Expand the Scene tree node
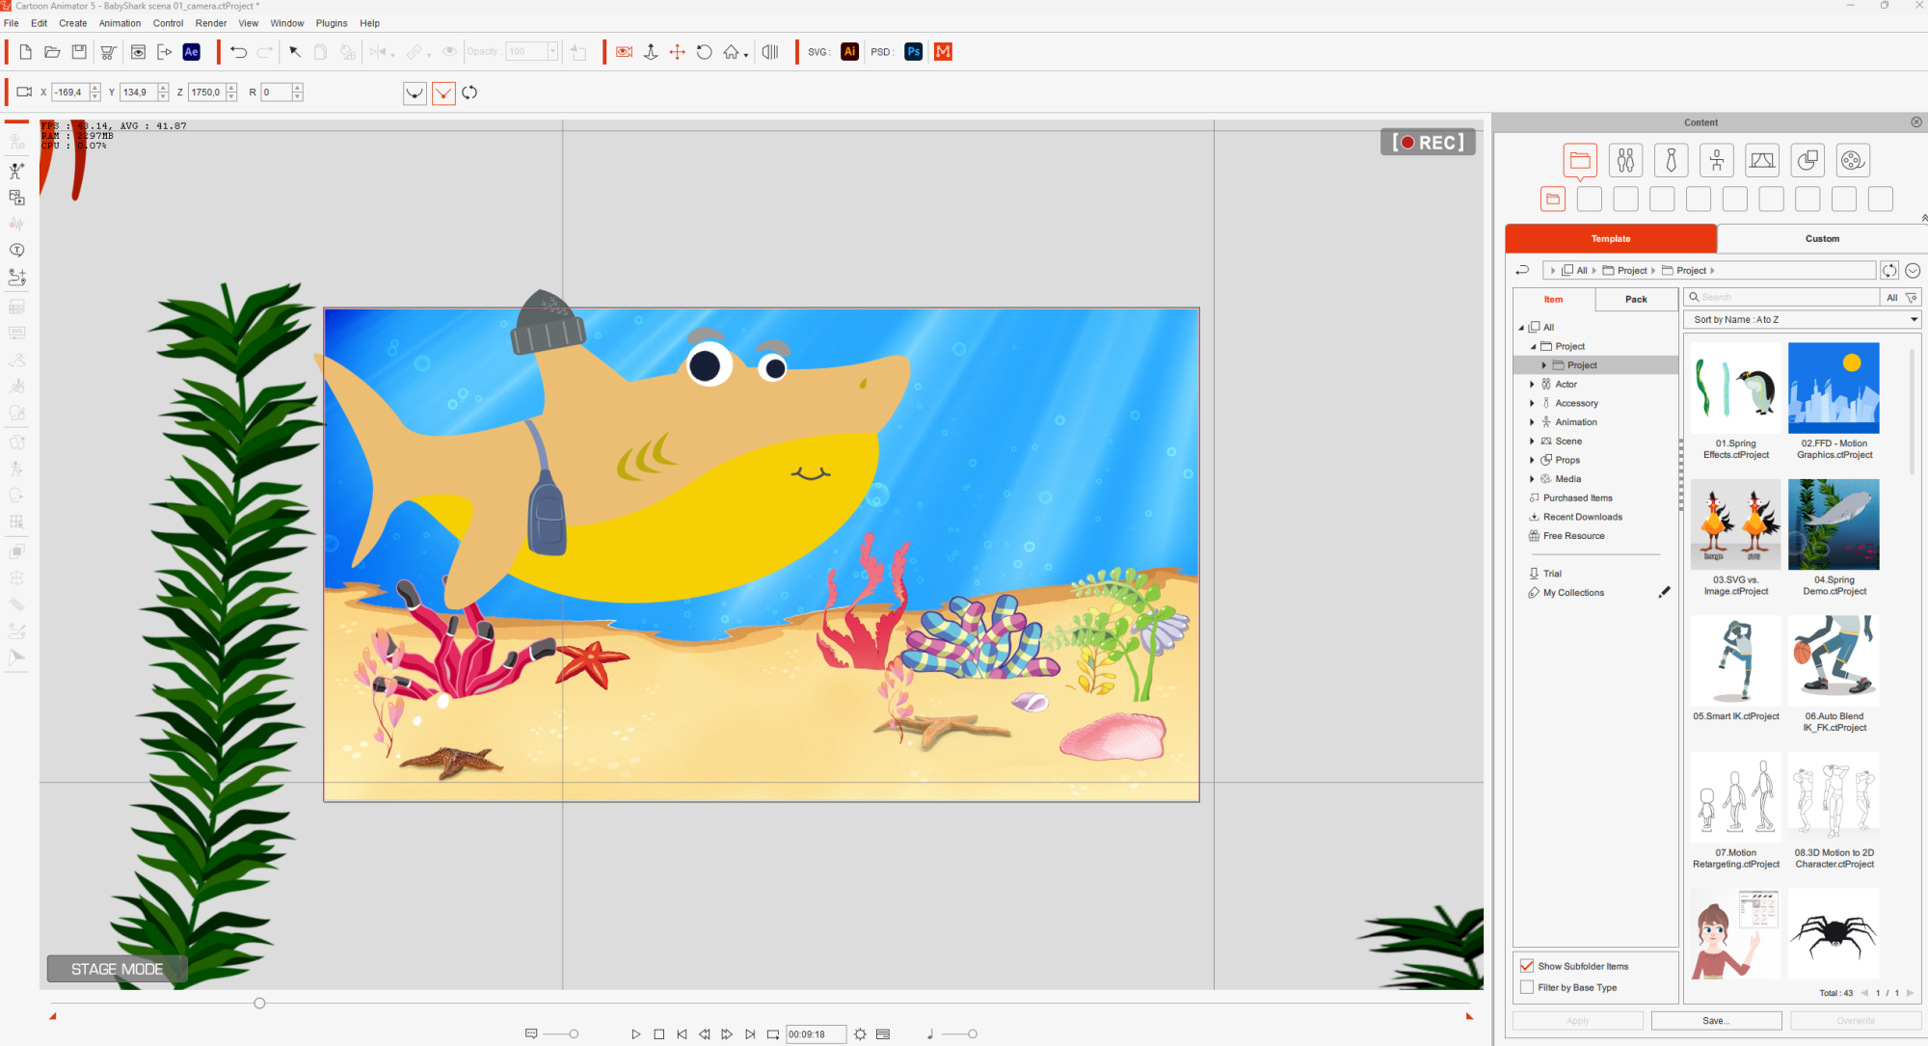This screenshot has width=1928, height=1046. 1532,442
